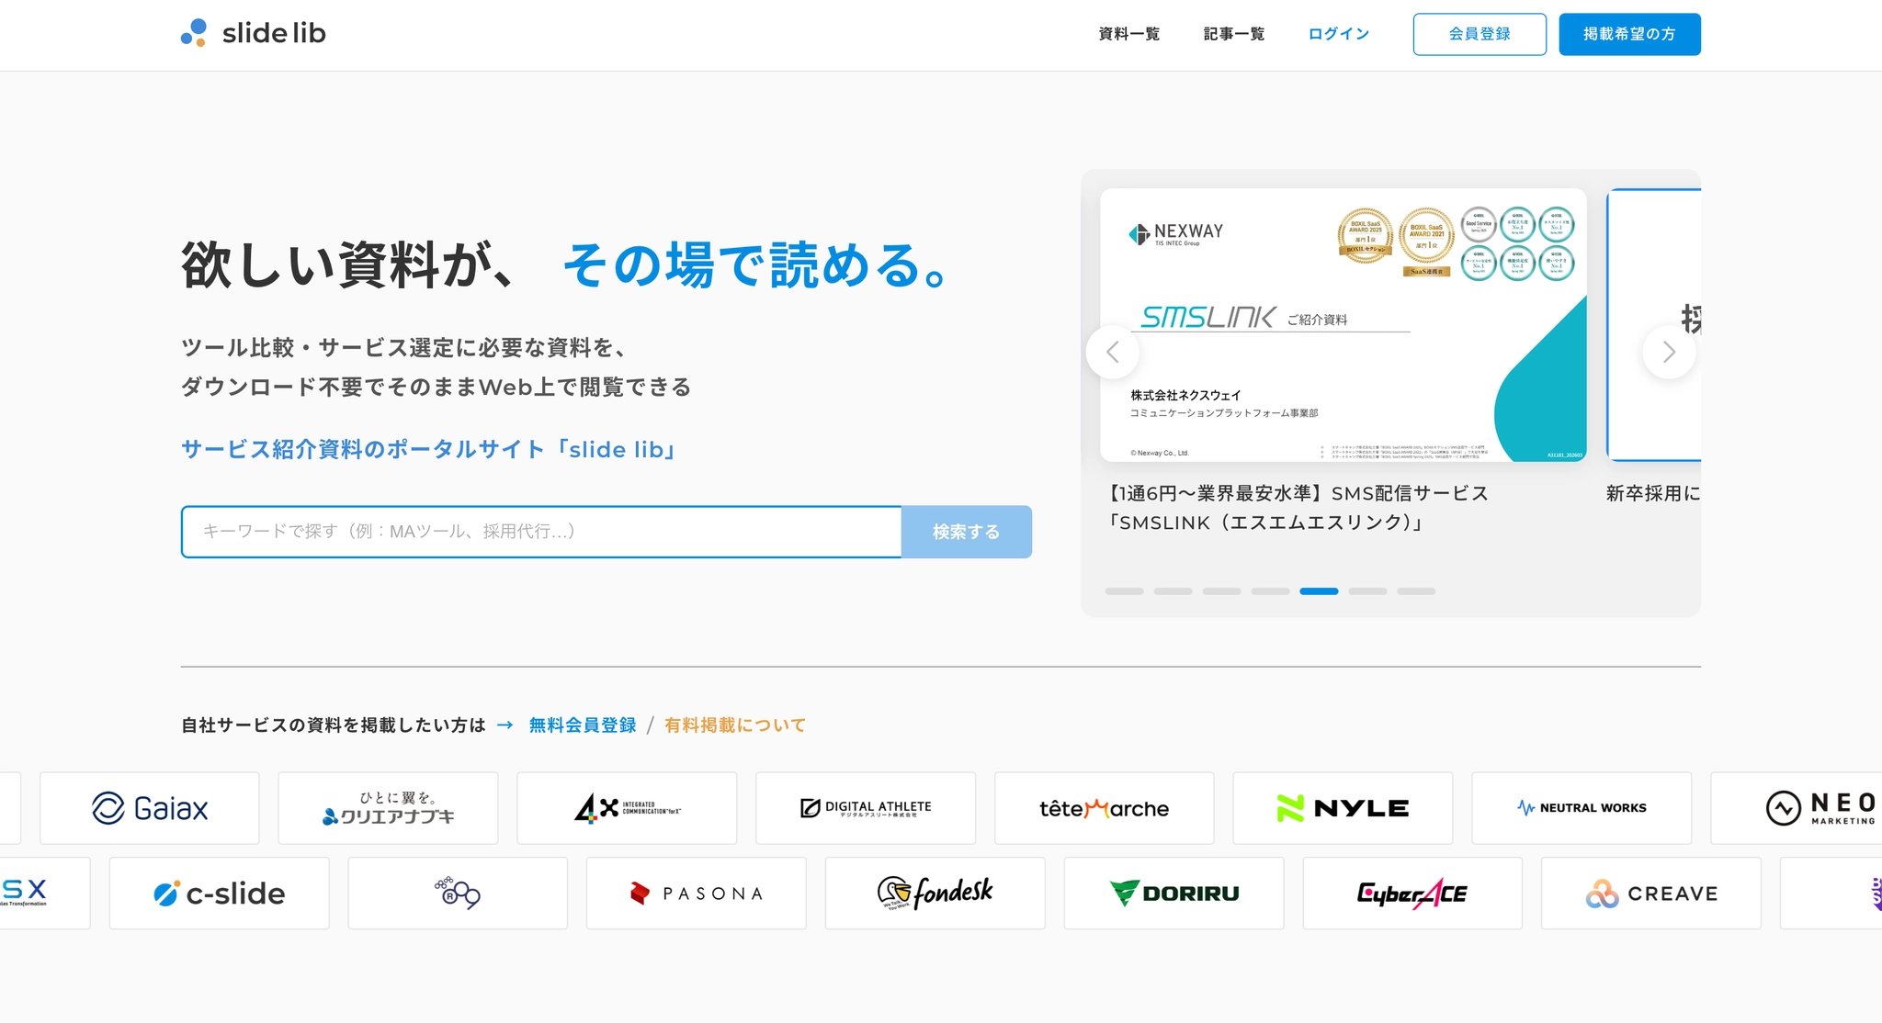The height and width of the screenshot is (1023, 1882).
Task: Follow the 無料会員登録 link
Action: pyautogui.click(x=583, y=725)
